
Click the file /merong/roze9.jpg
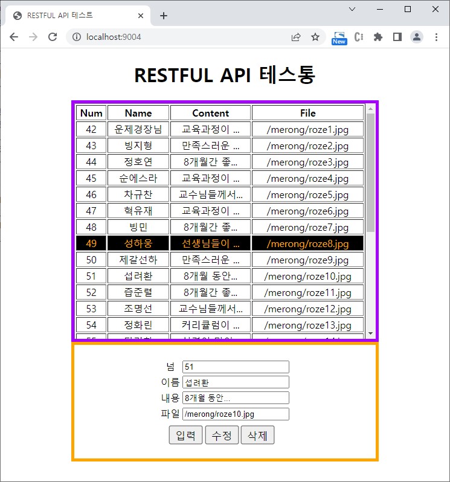pos(307,260)
